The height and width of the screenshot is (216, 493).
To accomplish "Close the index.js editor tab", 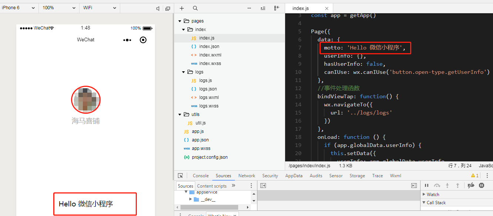I will pyautogui.click(x=327, y=8).
